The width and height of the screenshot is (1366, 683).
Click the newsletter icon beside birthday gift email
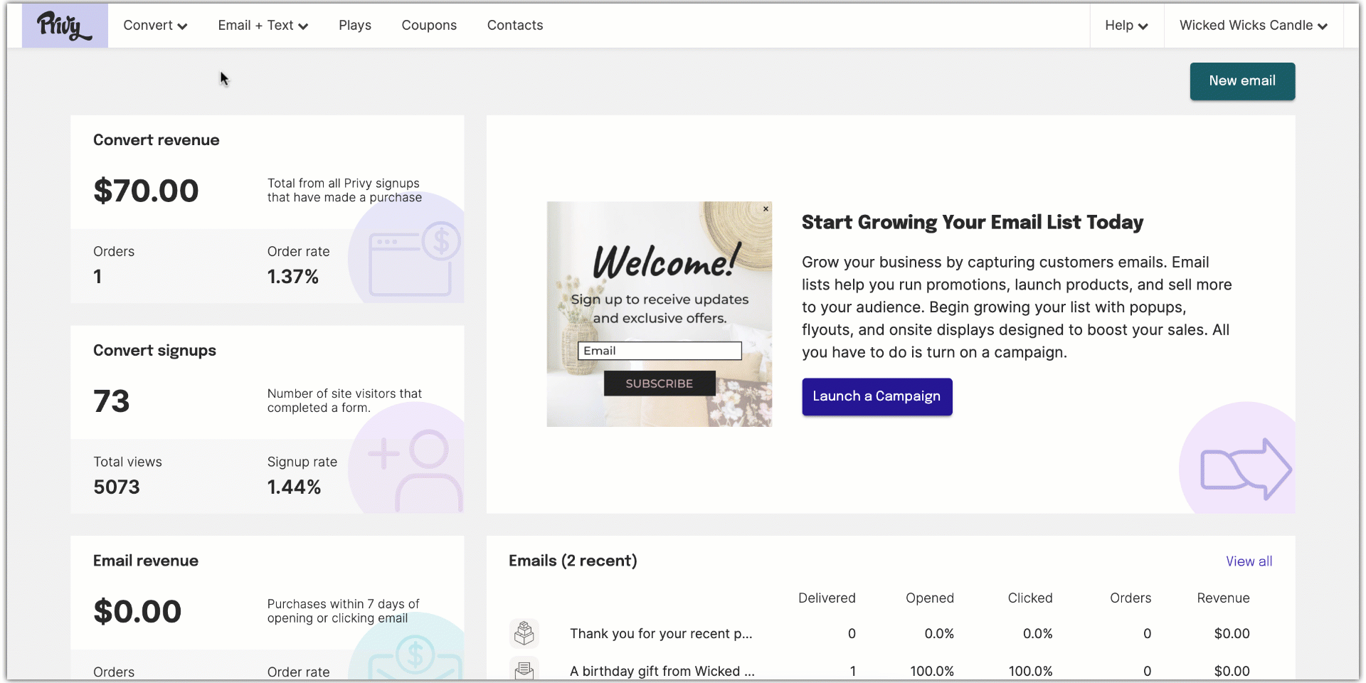[x=524, y=669]
